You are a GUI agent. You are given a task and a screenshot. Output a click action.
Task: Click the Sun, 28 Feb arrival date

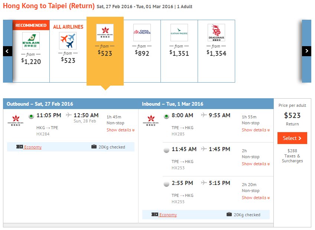85,121
